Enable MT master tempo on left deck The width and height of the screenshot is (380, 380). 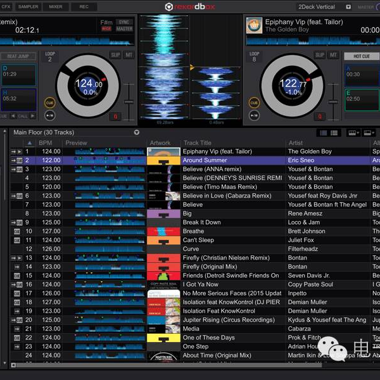point(129,55)
